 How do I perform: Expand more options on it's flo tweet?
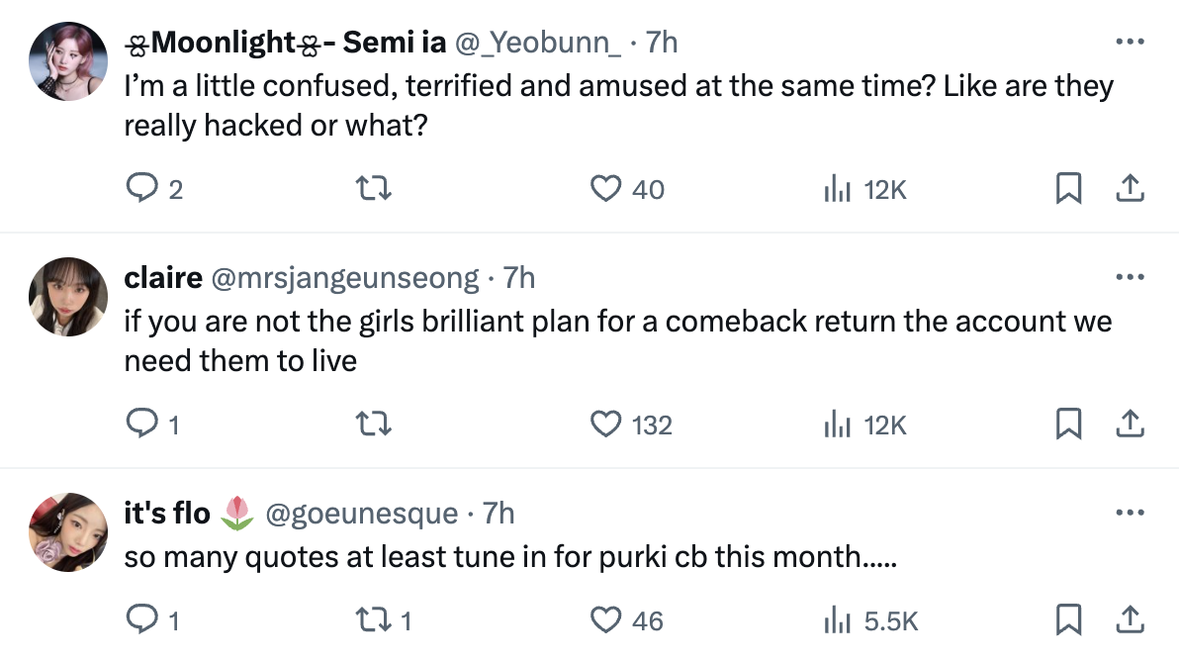click(1129, 514)
